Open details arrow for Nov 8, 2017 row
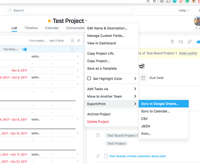The height and width of the screenshot is (164, 200). [x=78, y=70]
